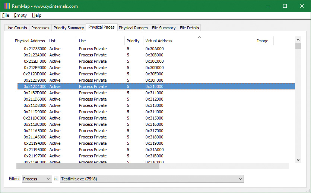Select the File Details tab
This screenshot has width=311, height=193.
(189, 28)
